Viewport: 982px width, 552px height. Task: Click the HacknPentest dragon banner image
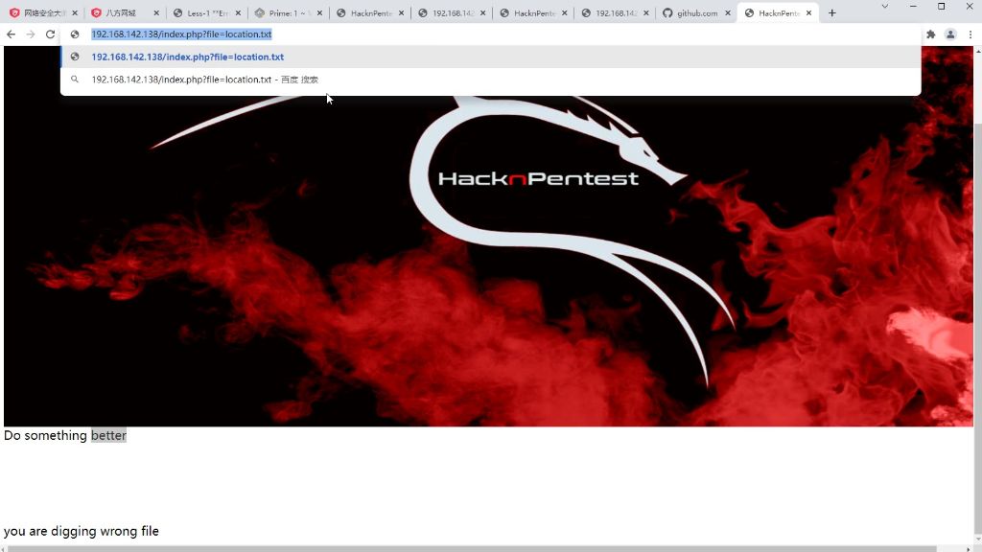coord(488,236)
